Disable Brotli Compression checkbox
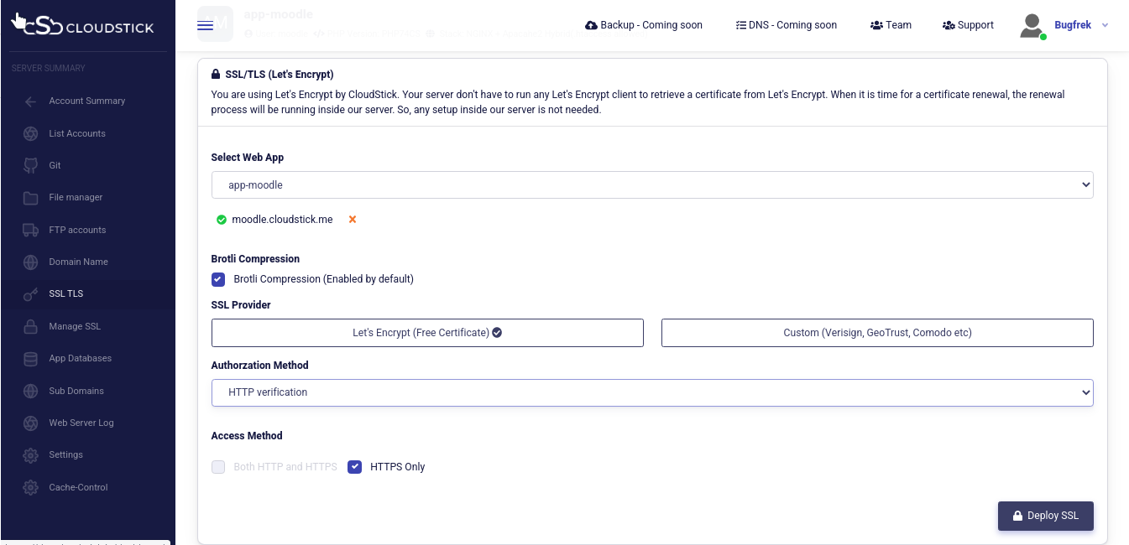Screen dimensions: 1129x545 tap(218, 279)
